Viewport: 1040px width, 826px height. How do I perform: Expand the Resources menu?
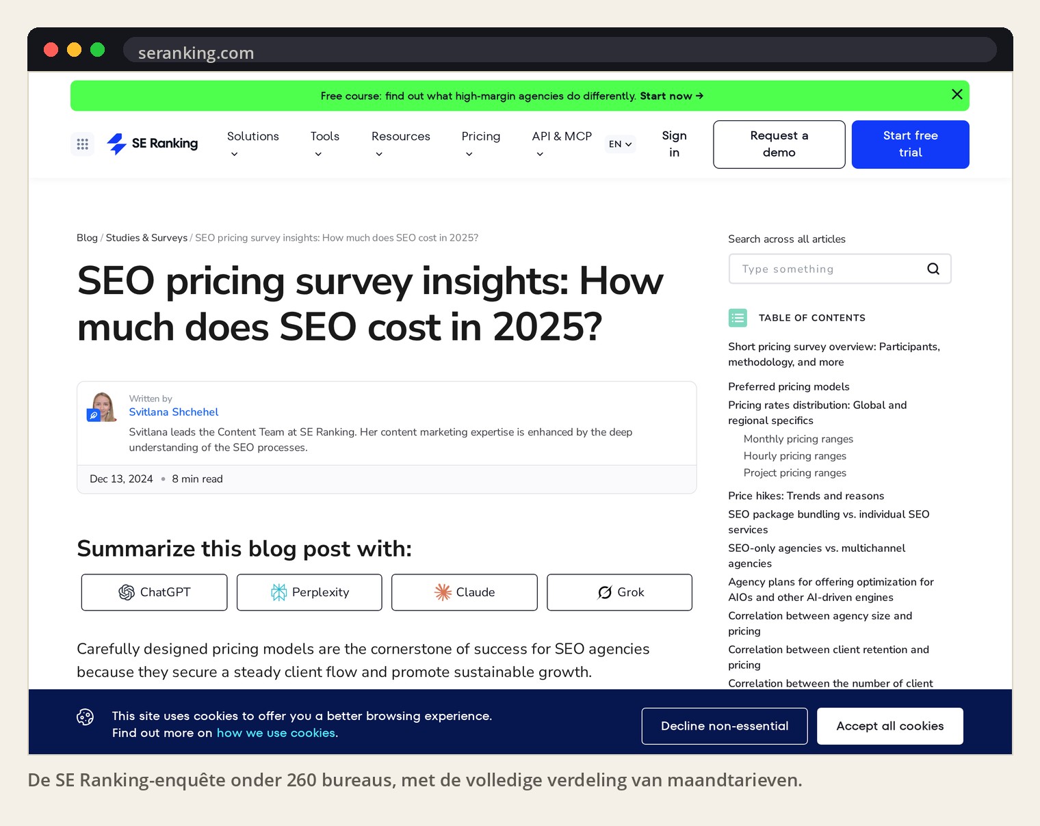click(x=401, y=144)
